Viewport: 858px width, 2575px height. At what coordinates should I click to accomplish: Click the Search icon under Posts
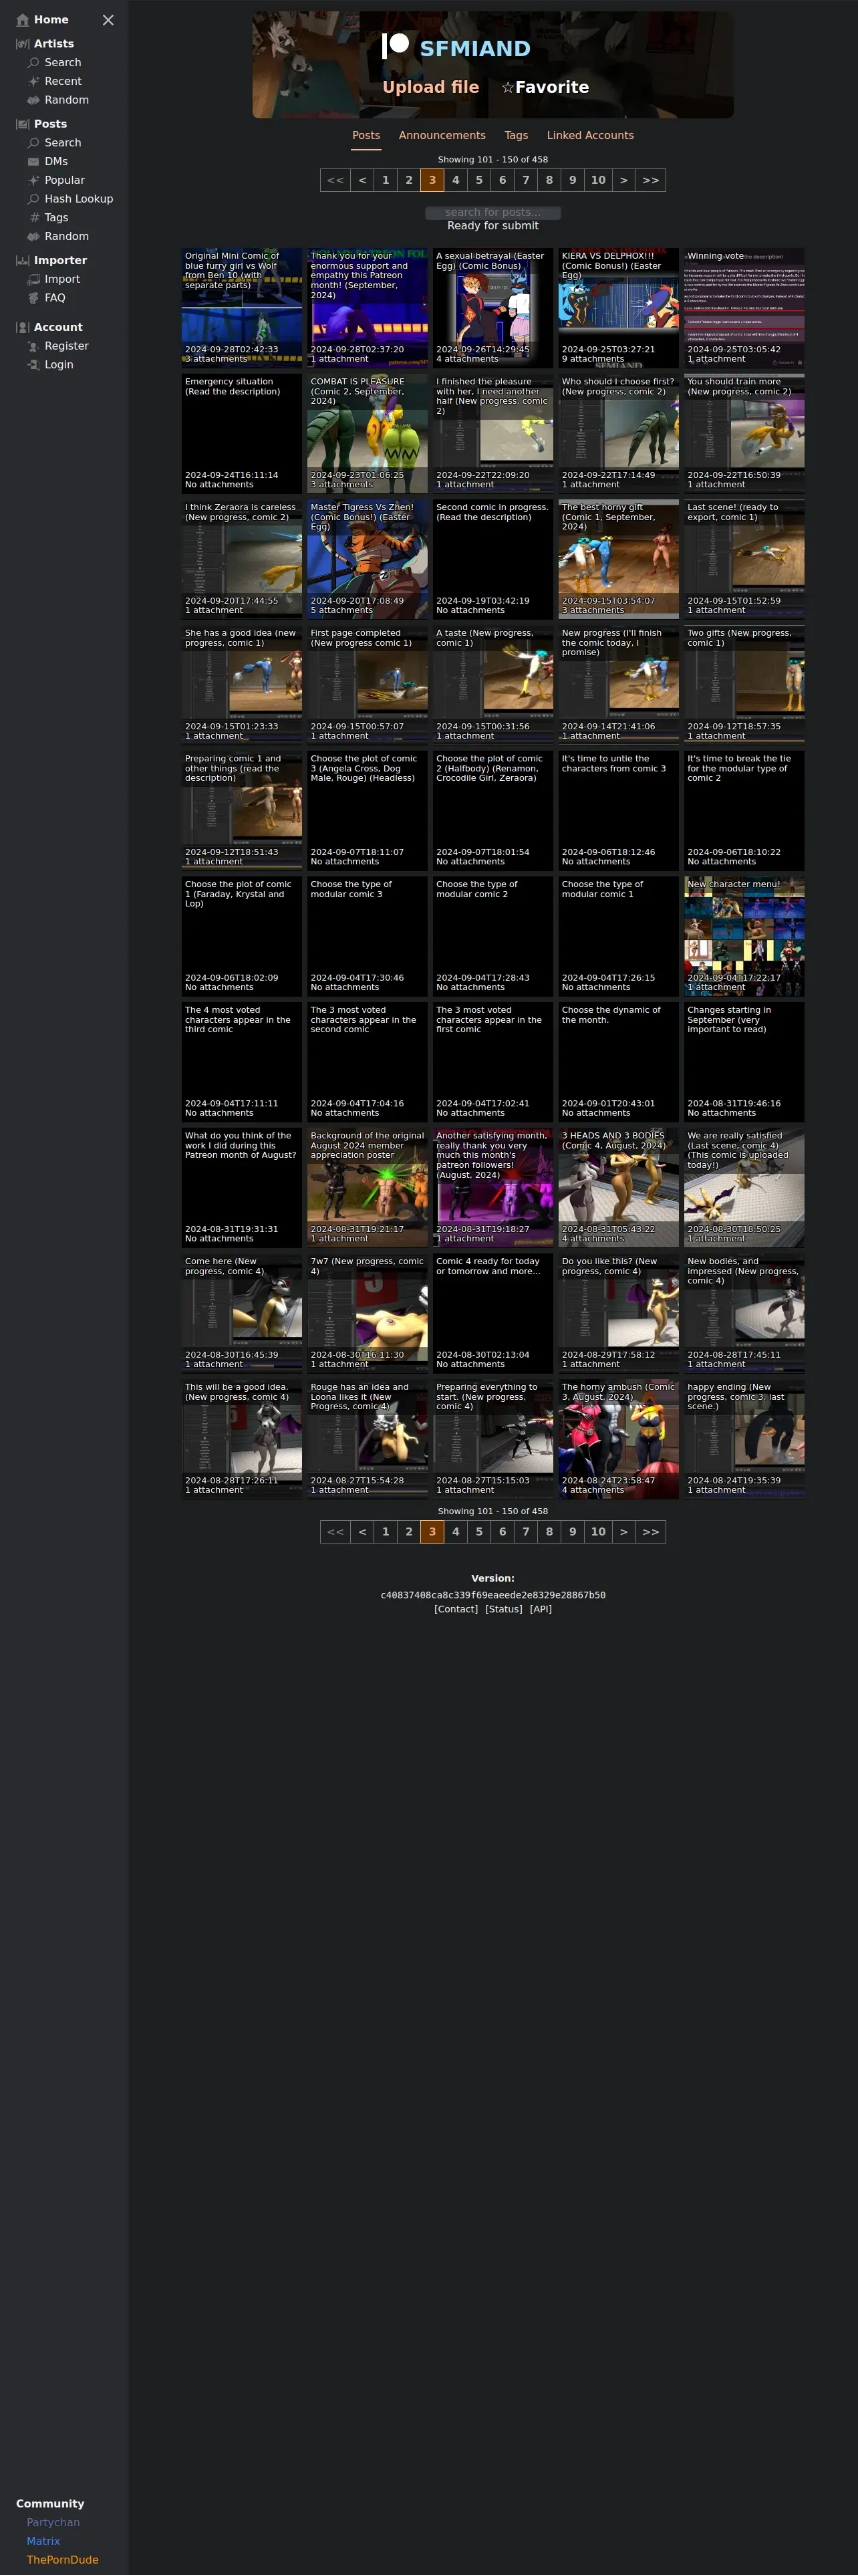pyautogui.click(x=33, y=143)
